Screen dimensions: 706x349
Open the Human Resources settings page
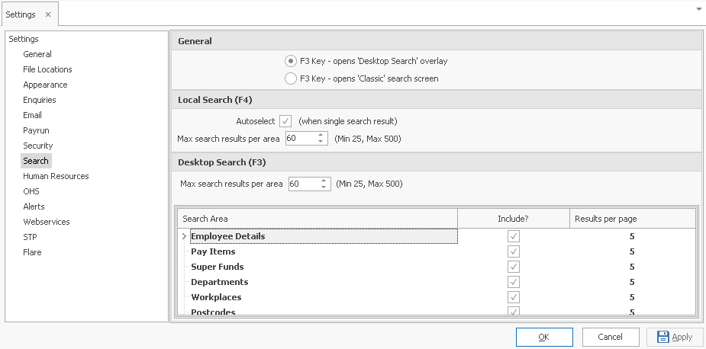point(56,176)
